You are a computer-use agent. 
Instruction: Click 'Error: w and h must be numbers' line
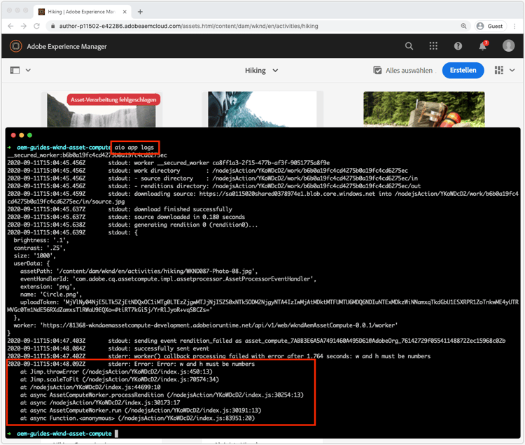point(131,364)
